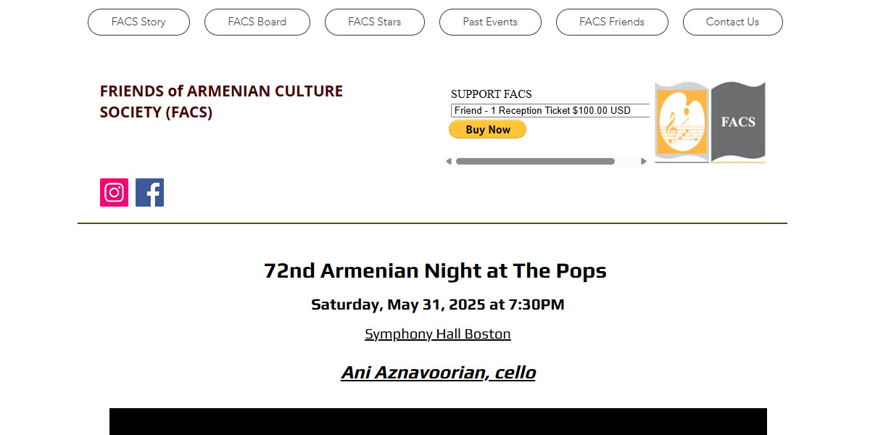This screenshot has width=870, height=435.
Task: Click the FACS logo with musical palette artwork
Action: [x=681, y=122]
